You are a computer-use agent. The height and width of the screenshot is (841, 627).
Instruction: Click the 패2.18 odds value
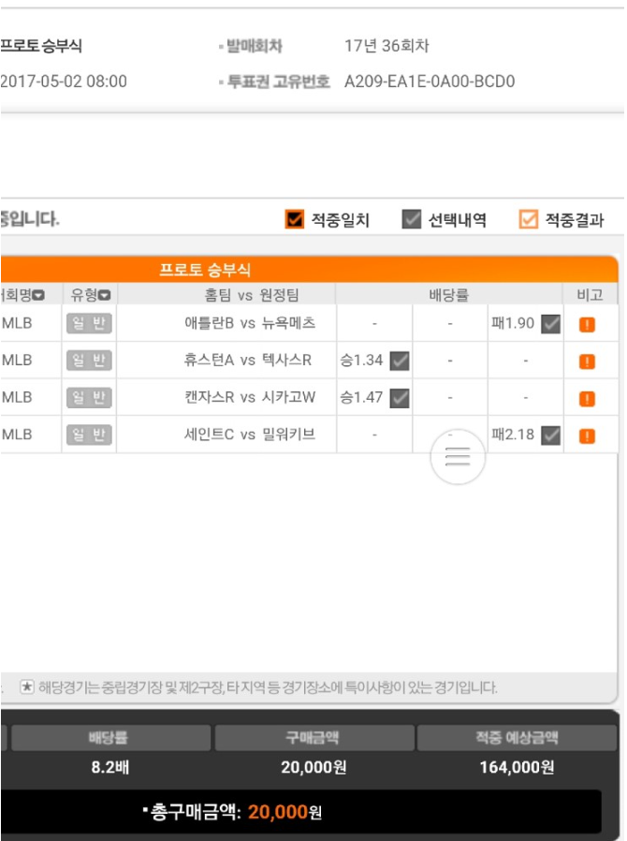pyautogui.click(x=513, y=435)
